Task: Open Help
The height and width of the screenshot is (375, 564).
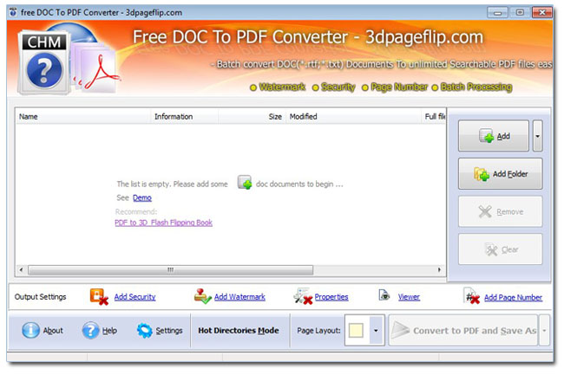Action: (x=100, y=331)
